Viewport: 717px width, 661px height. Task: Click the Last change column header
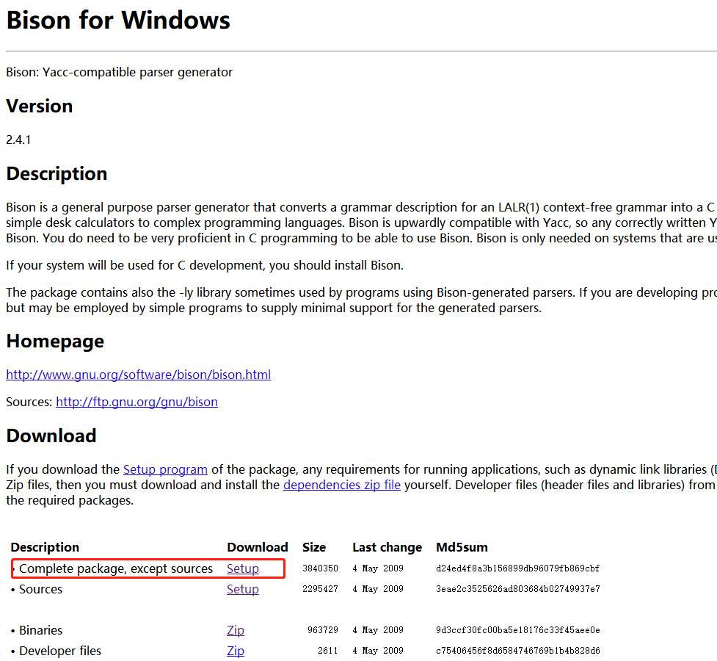point(387,547)
